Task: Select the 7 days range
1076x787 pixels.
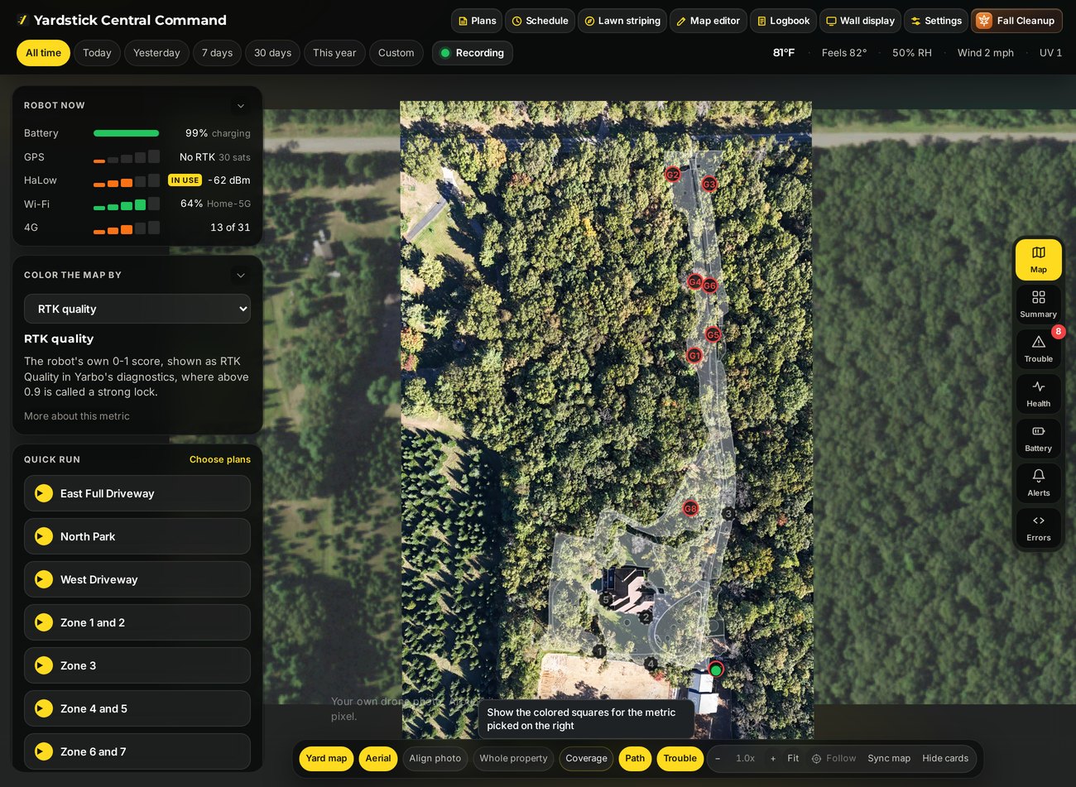Action: point(217,53)
